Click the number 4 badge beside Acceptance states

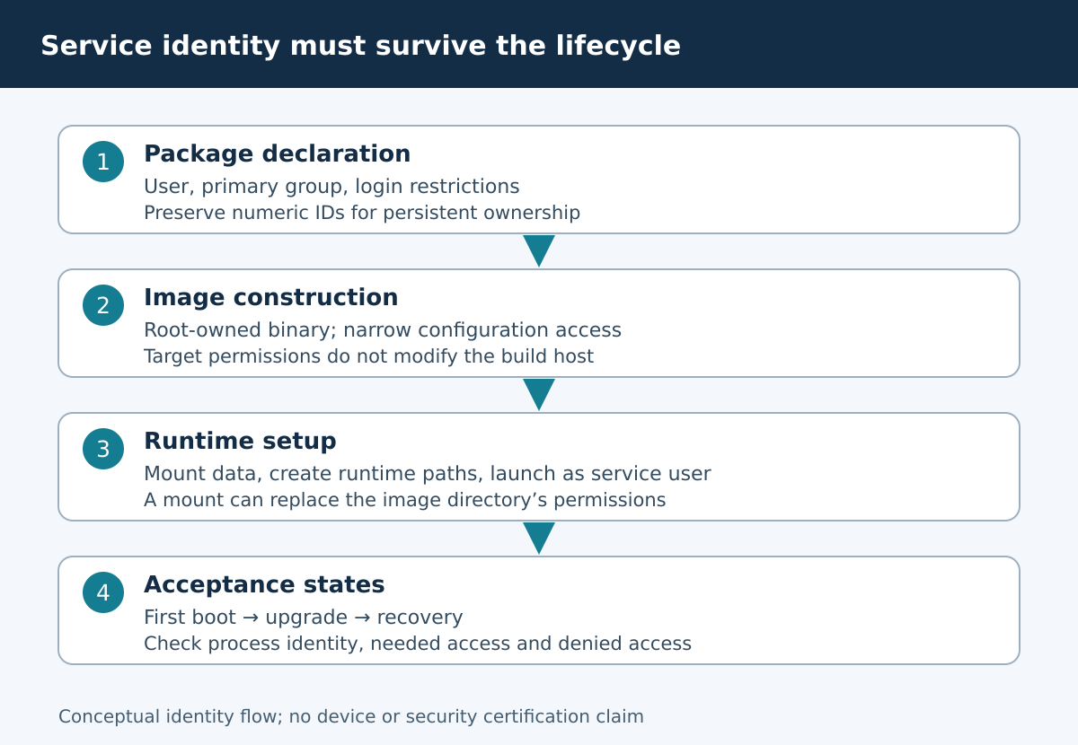click(x=103, y=592)
